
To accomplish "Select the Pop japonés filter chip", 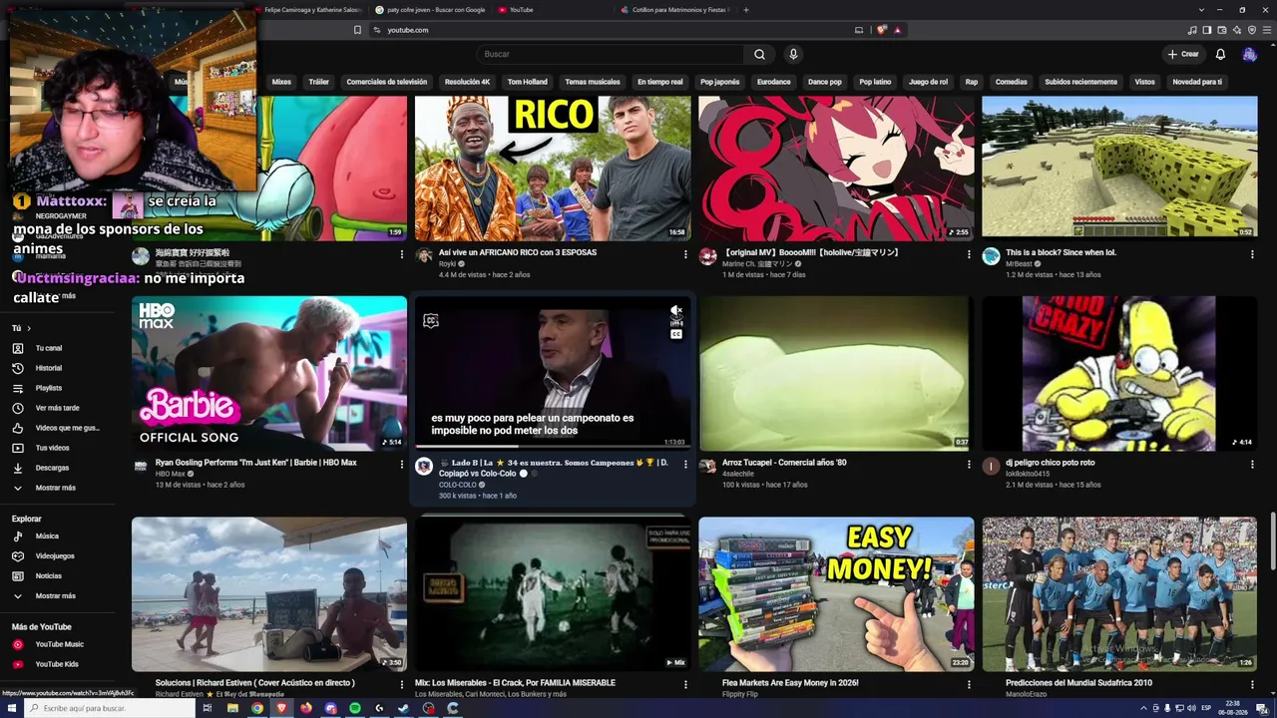I will pyautogui.click(x=719, y=82).
